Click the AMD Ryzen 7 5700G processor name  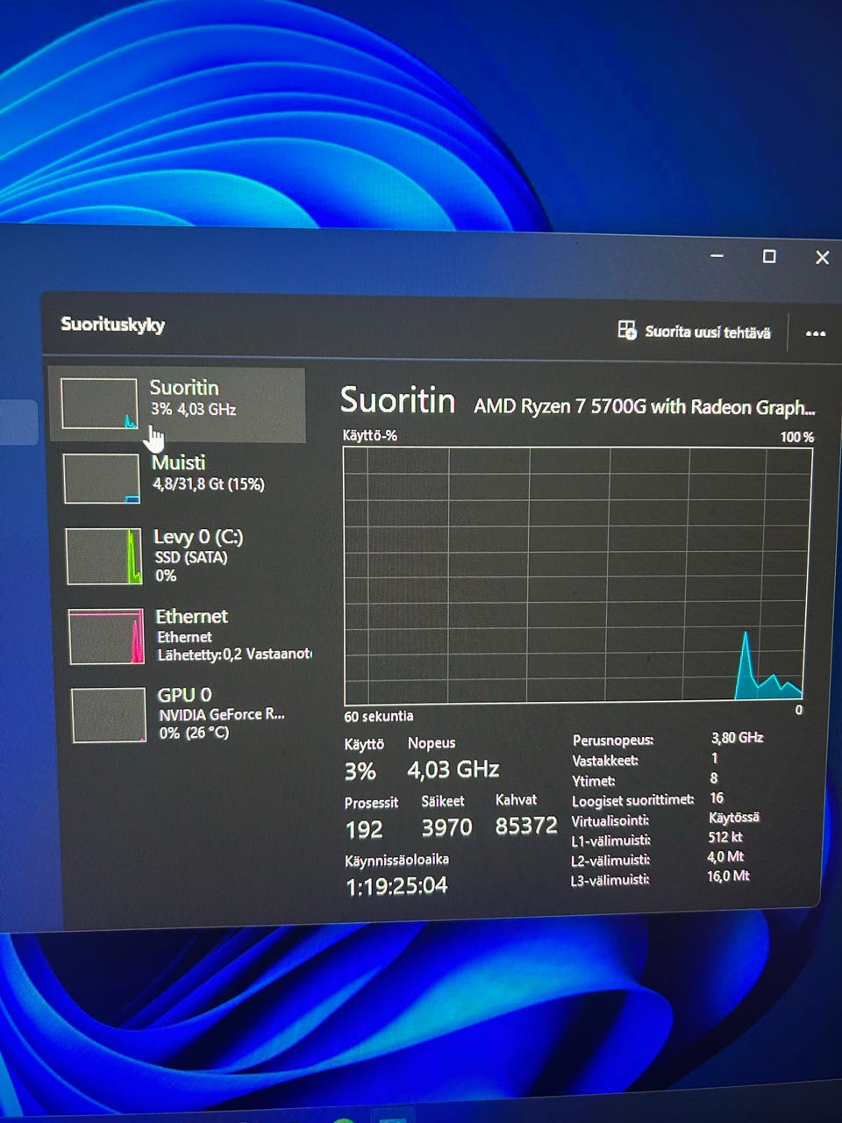click(644, 407)
